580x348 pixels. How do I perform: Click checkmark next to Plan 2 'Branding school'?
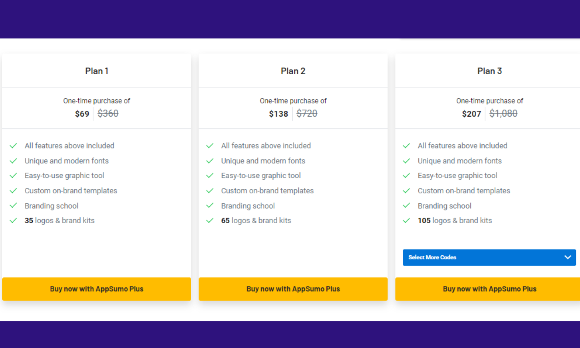[210, 206]
